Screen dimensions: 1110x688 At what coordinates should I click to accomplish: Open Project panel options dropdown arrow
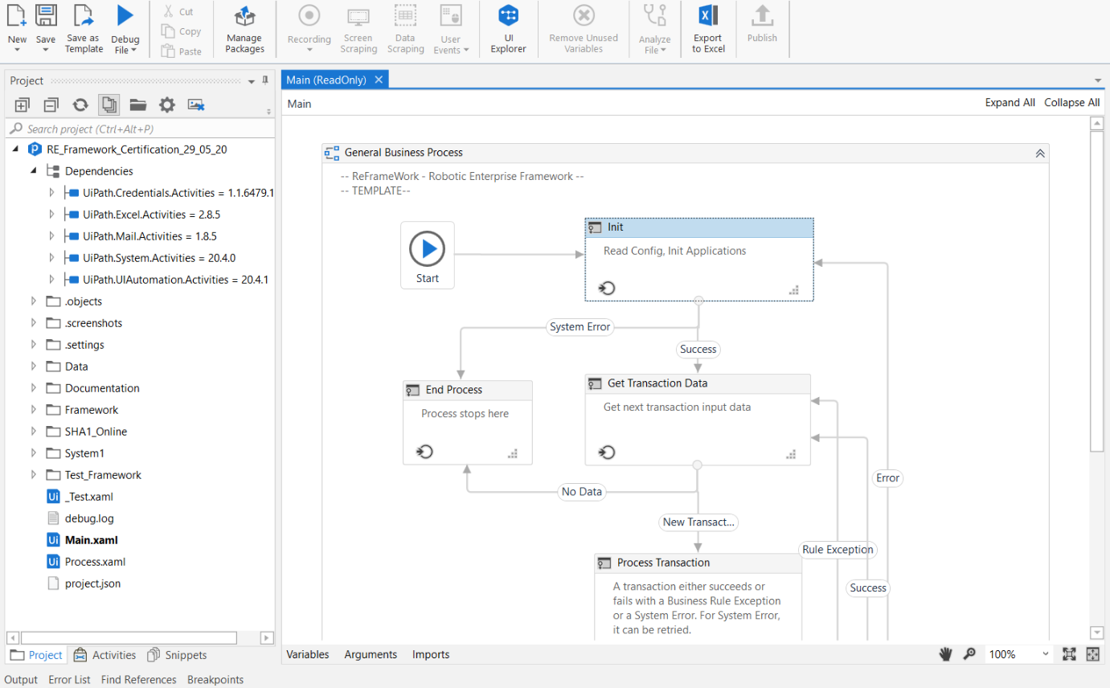pyautogui.click(x=252, y=81)
